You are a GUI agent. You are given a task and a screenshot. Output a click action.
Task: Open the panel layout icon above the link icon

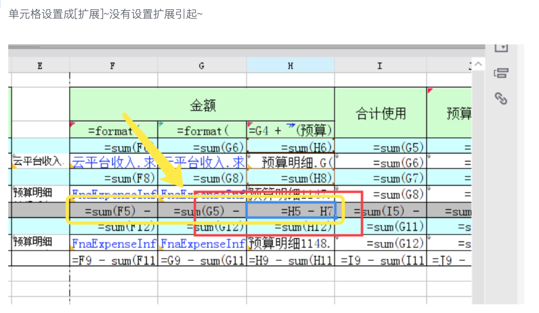coord(501,73)
